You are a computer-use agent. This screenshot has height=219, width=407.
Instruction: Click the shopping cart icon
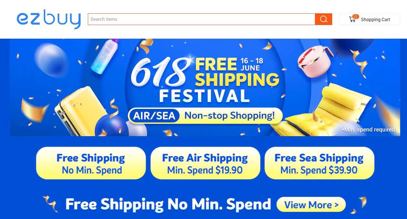click(x=352, y=19)
